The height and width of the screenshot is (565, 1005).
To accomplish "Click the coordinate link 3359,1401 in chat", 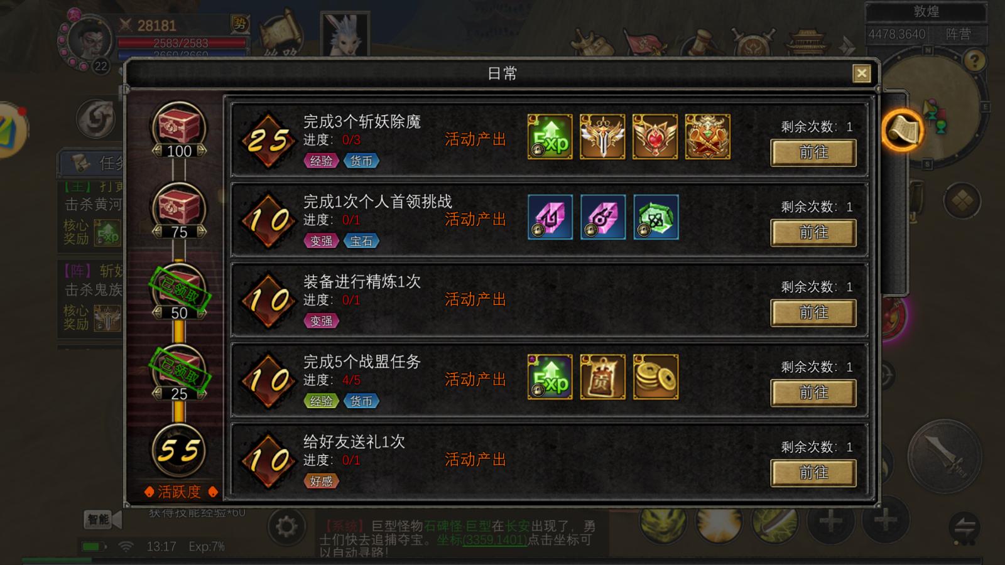I will pos(494,540).
